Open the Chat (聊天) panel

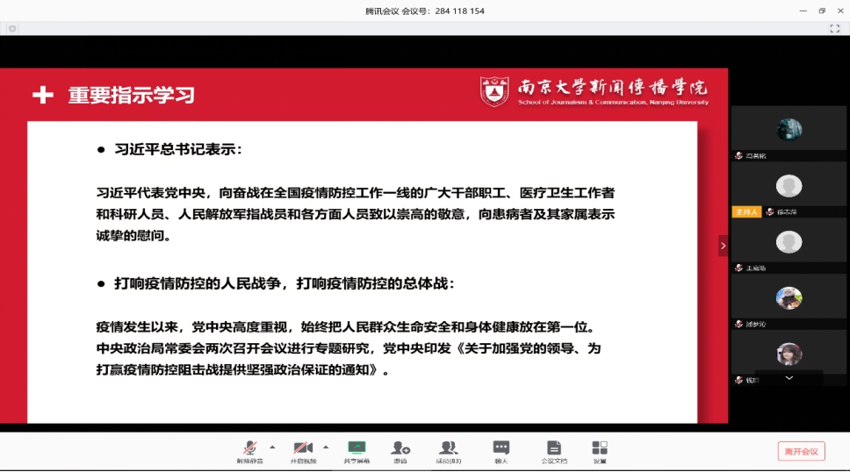click(x=501, y=450)
